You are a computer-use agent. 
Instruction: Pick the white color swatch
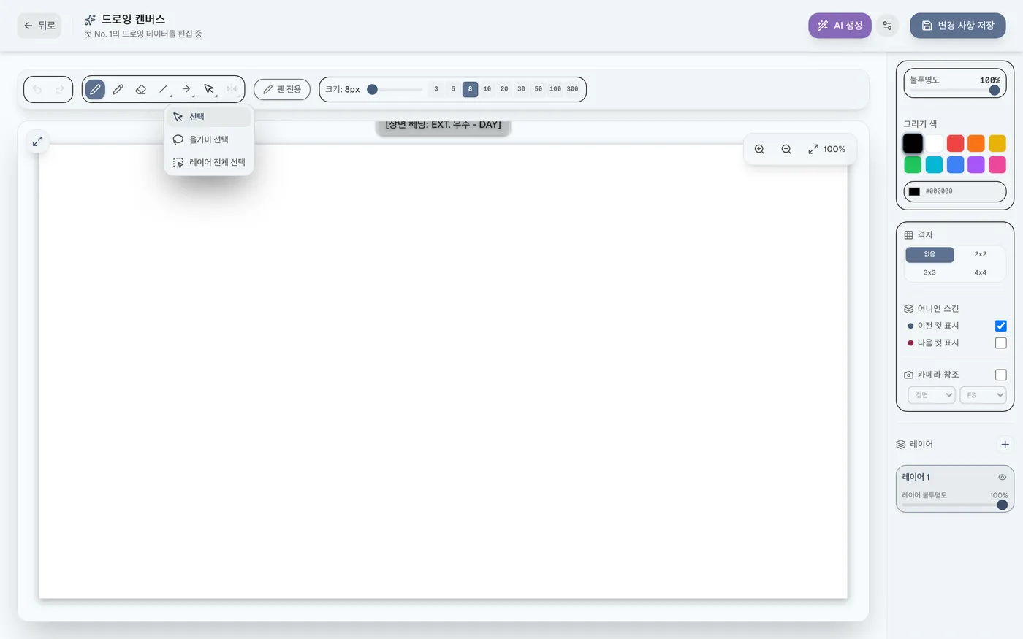coord(934,143)
